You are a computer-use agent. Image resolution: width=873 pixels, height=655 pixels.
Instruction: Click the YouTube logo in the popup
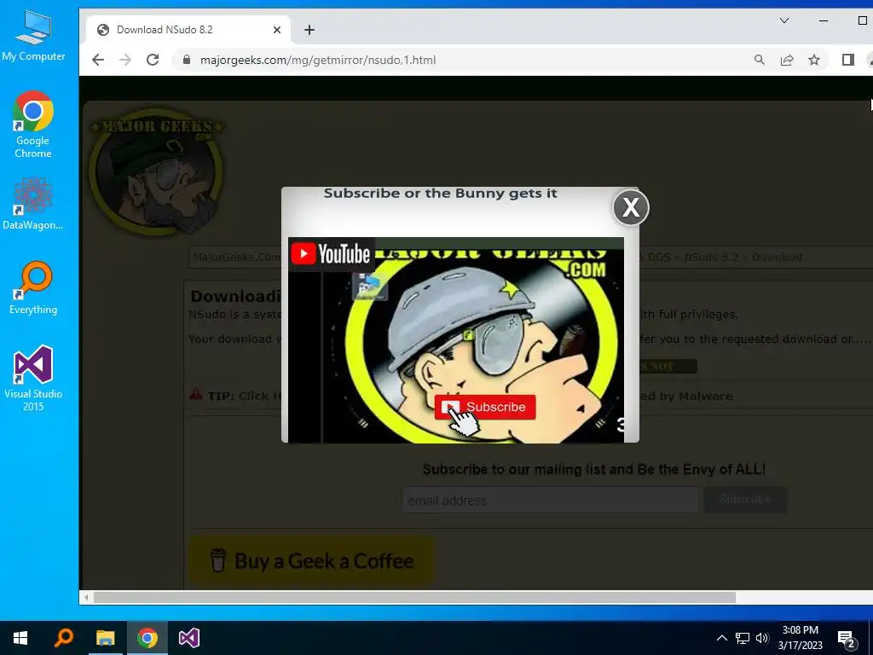tap(331, 254)
